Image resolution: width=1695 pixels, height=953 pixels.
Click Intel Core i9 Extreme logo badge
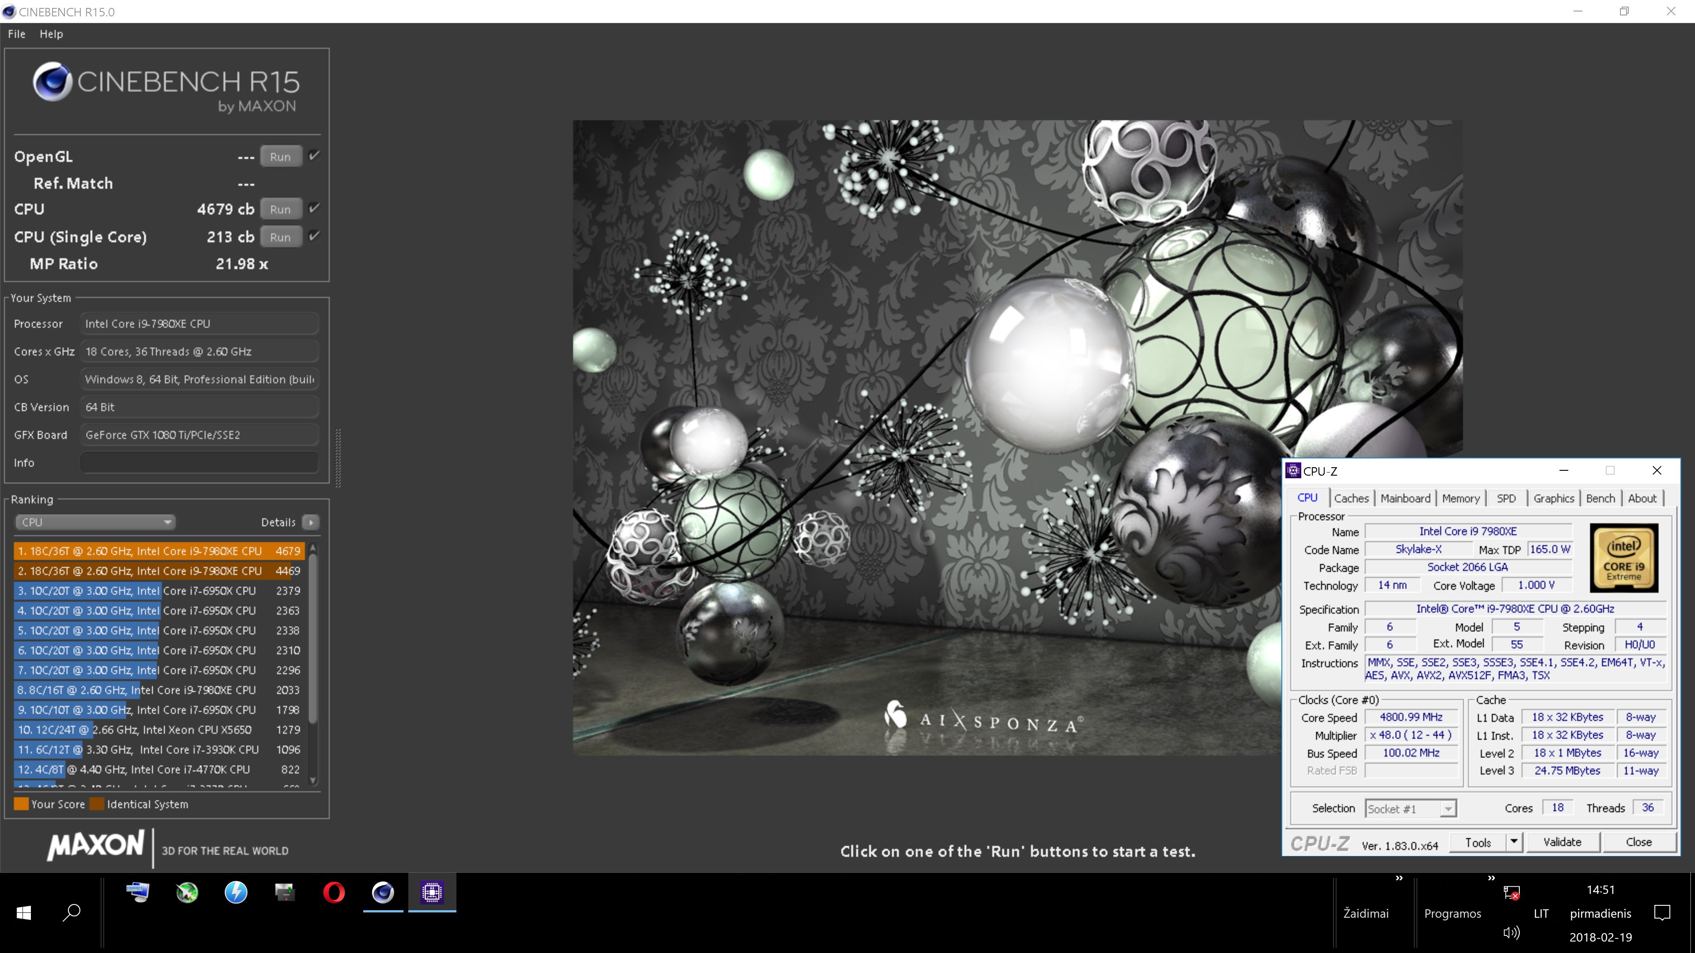click(1624, 558)
